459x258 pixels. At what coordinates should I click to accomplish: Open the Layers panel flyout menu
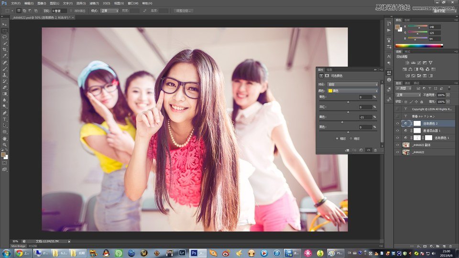coord(456,83)
